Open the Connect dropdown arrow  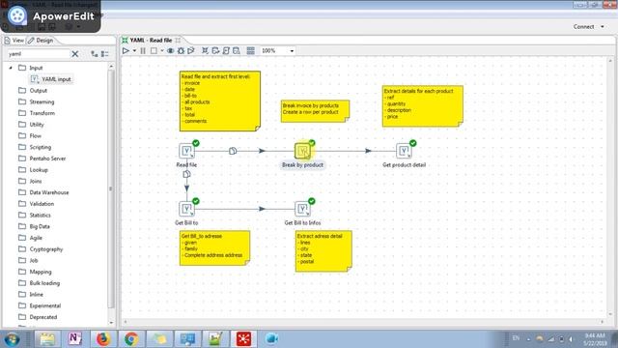[x=603, y=27]
